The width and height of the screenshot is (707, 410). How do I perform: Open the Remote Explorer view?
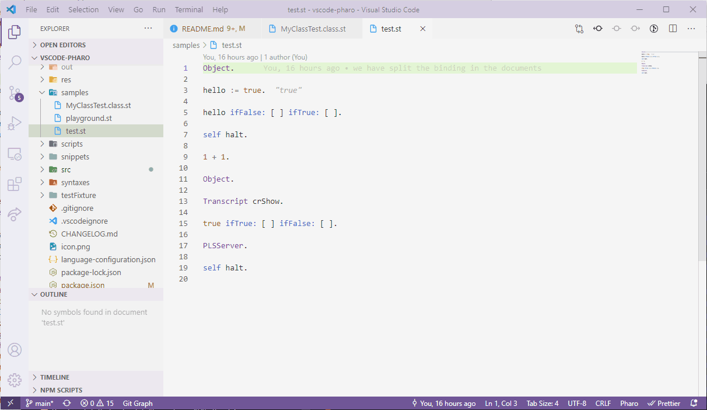tap(15, 154)
